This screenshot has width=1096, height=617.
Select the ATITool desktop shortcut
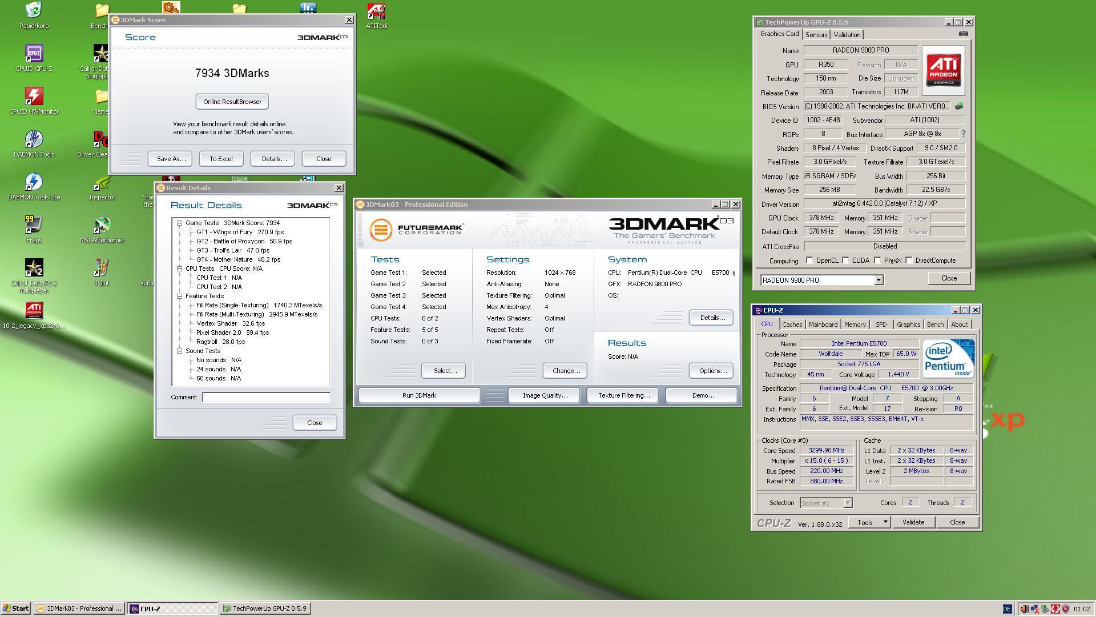(376, 15)
